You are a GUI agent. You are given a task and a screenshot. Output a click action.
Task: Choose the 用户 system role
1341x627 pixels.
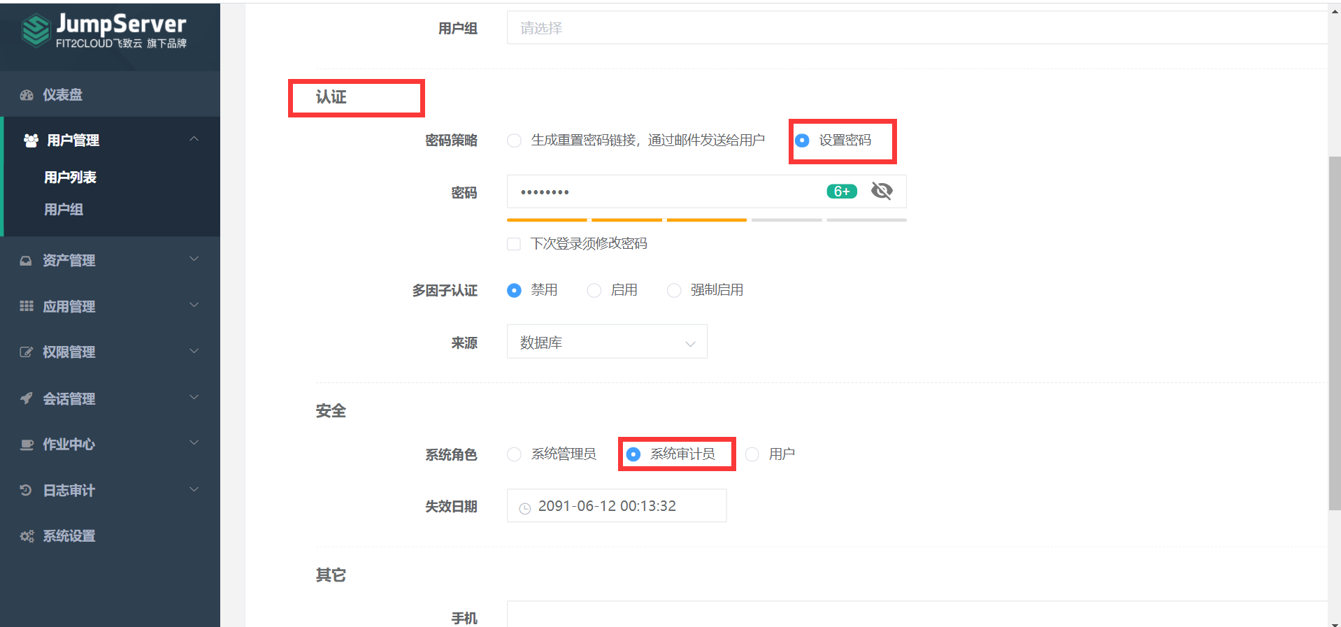pos(752,454)
